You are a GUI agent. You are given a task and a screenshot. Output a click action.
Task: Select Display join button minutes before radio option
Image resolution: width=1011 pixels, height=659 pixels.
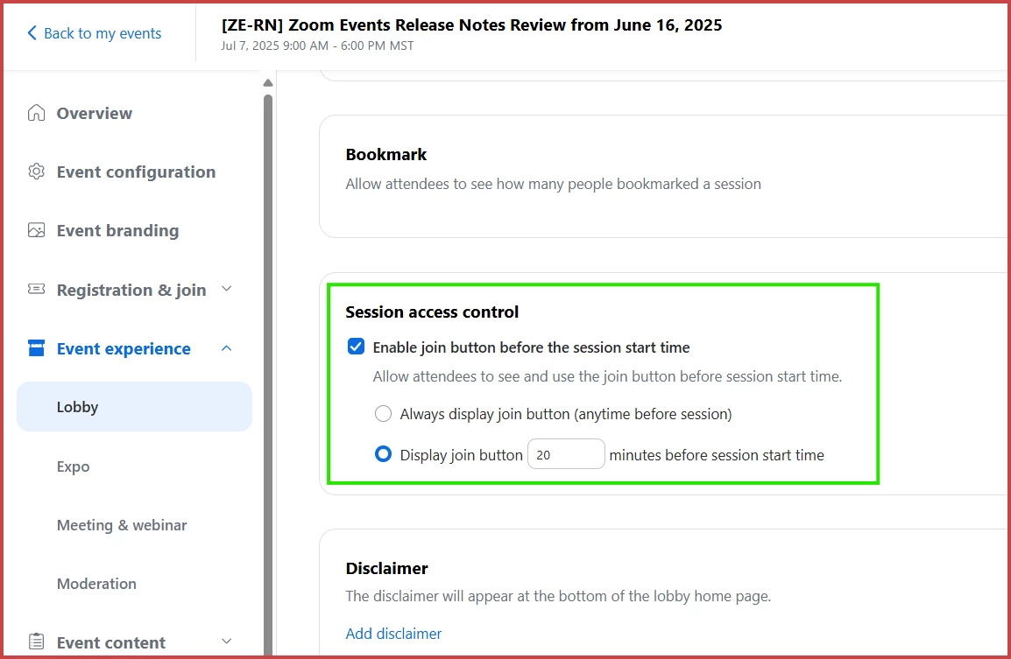(383, 454)
